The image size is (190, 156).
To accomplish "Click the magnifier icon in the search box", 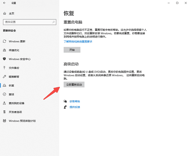I will [53, 22].
